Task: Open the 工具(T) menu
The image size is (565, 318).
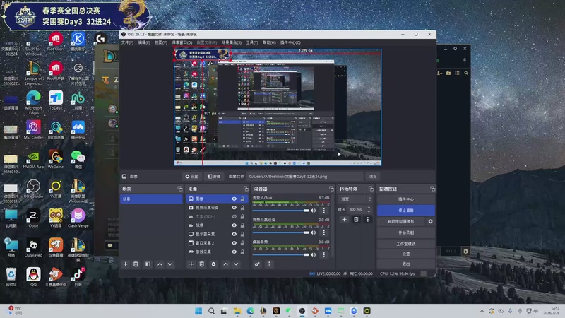Action: (x=251, y=42)
